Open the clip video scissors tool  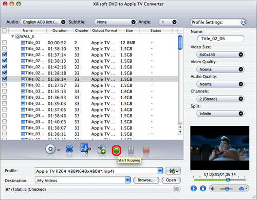[x=85, y=149]
